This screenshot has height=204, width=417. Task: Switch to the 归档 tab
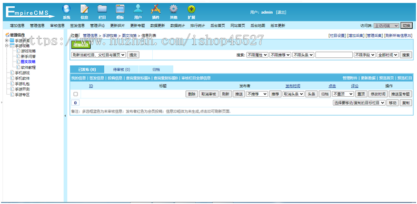[x=156, y=69]
